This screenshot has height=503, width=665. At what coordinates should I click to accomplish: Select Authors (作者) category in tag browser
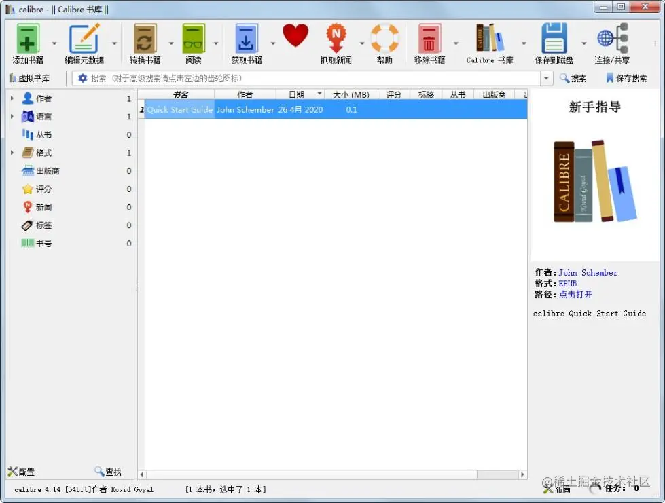[x=43, y=98]
